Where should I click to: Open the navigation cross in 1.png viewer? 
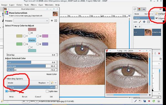150,95
